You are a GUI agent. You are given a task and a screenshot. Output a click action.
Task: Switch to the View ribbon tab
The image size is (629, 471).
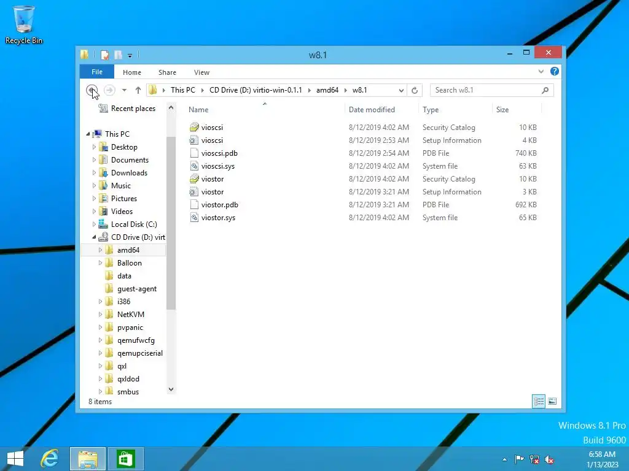pos(201,72)
